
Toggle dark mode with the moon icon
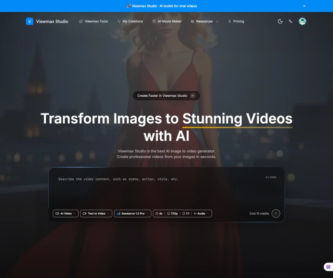click(x=280, y=21)
